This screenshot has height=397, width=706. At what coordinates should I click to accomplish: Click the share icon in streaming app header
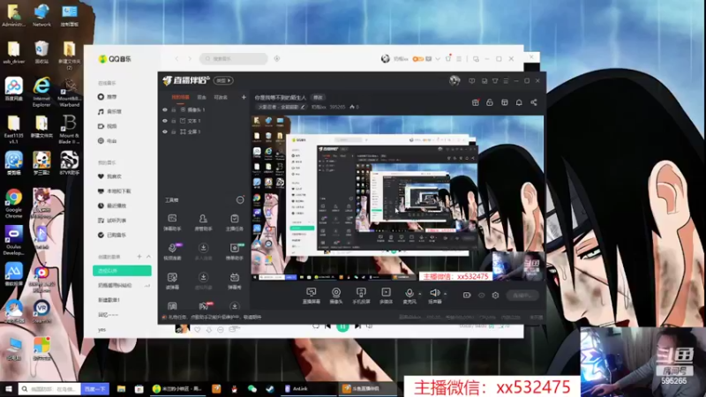[x=534, y=102]
